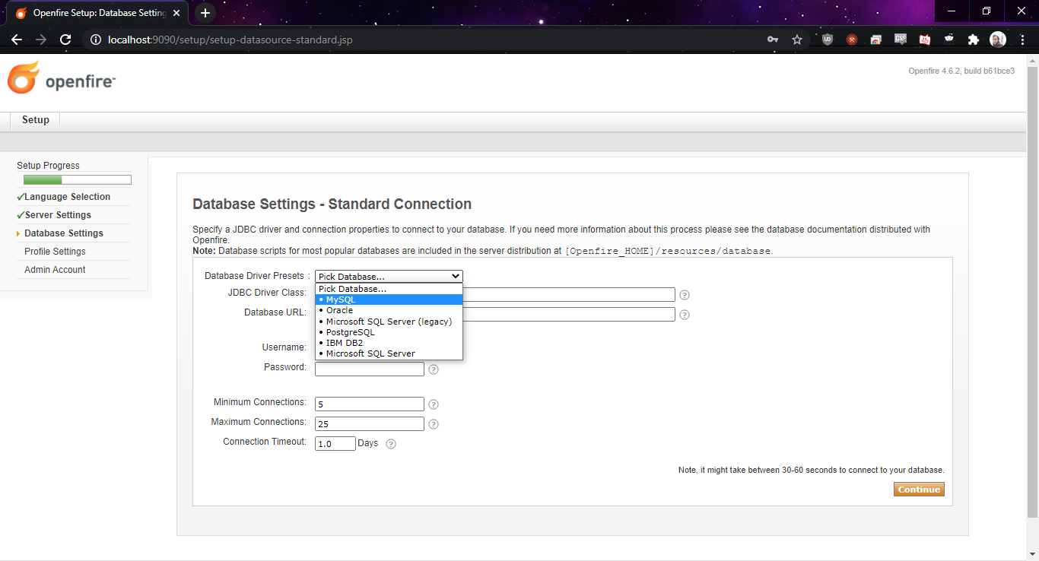The width and height of the screenshot is (1039, 561).
Task: Pick IBM DB2 database preset
Action: [x=389, y=343]
